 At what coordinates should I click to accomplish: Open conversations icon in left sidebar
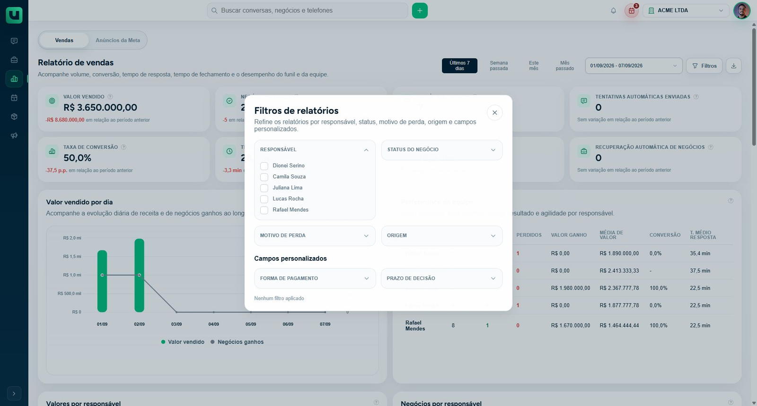(14, 41)
